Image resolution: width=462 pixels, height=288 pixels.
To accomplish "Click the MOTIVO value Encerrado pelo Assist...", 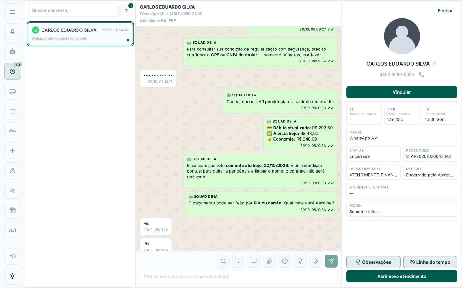I will pyautogui.click(x=429, y=175).
